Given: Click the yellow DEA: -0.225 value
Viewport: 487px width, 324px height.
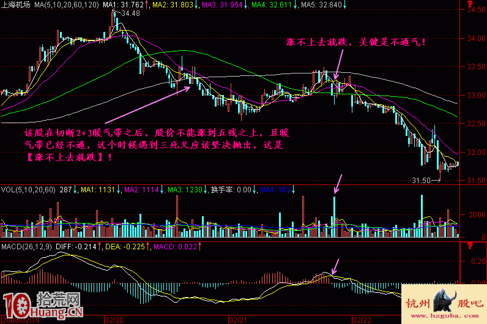Looking at the screenshot, I should (125, 247).
